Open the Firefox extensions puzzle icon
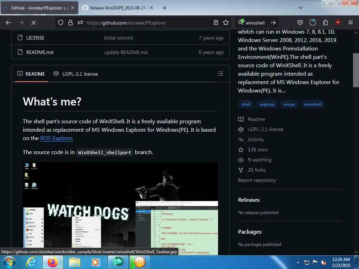Image resolution: width=359 pixels, height=269 pixels. click(x=325, y=22)
